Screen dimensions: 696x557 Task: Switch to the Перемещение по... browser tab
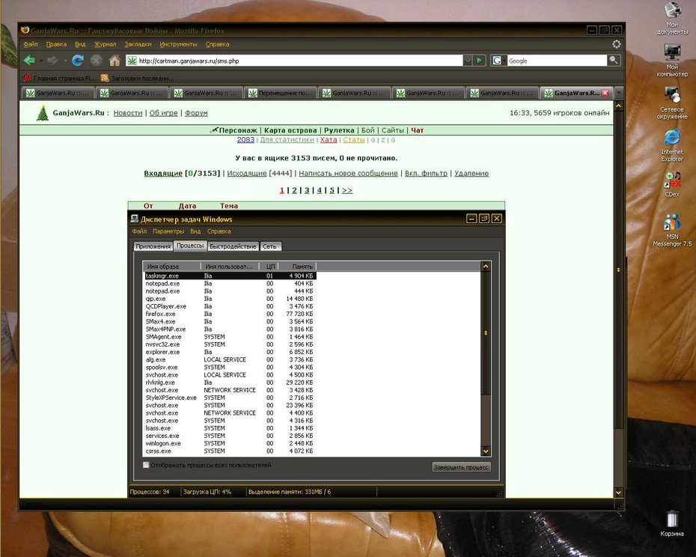[280, 93]
